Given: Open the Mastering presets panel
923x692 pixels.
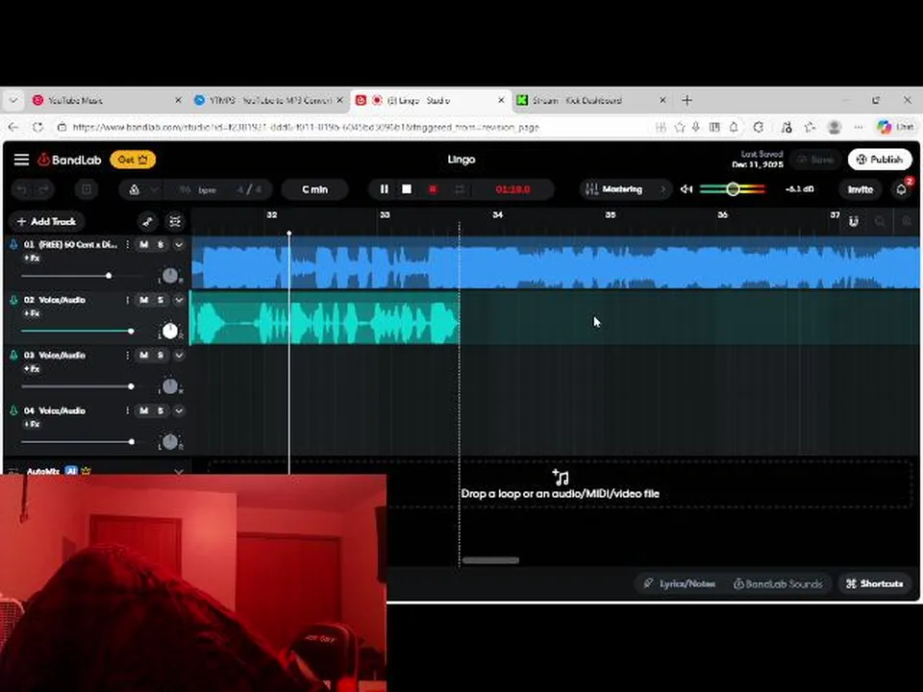Looking at the screenshot, I should [x=625, y=189].
